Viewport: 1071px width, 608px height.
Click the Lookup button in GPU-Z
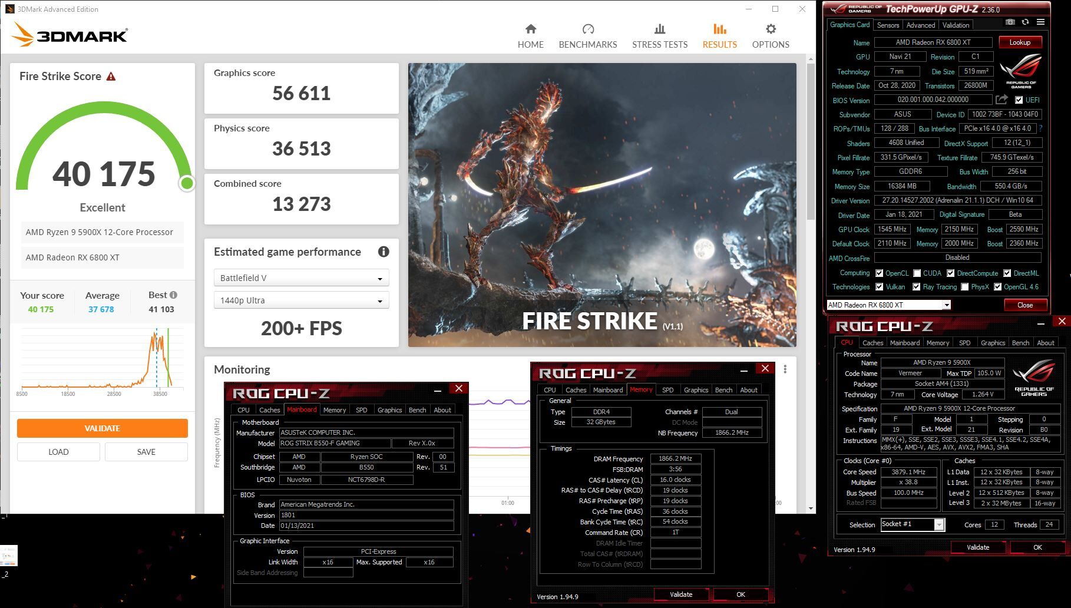[1020, 42]
